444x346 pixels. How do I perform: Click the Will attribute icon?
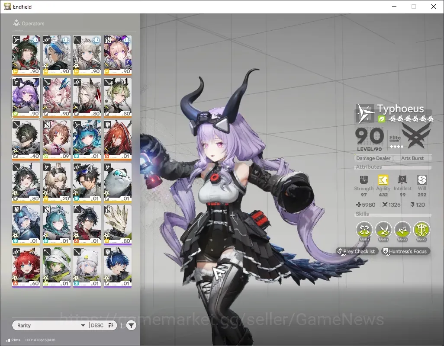pos(421,180)
